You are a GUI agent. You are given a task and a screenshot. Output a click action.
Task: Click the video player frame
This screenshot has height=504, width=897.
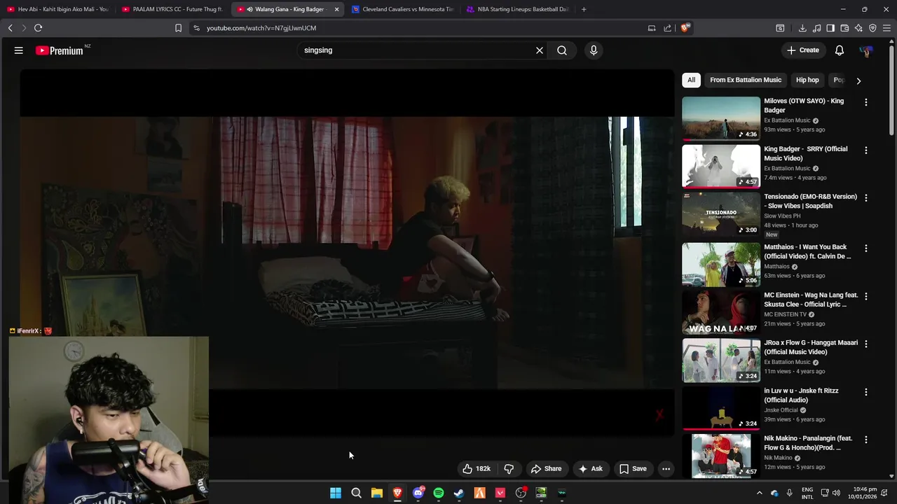pos(347,252)
